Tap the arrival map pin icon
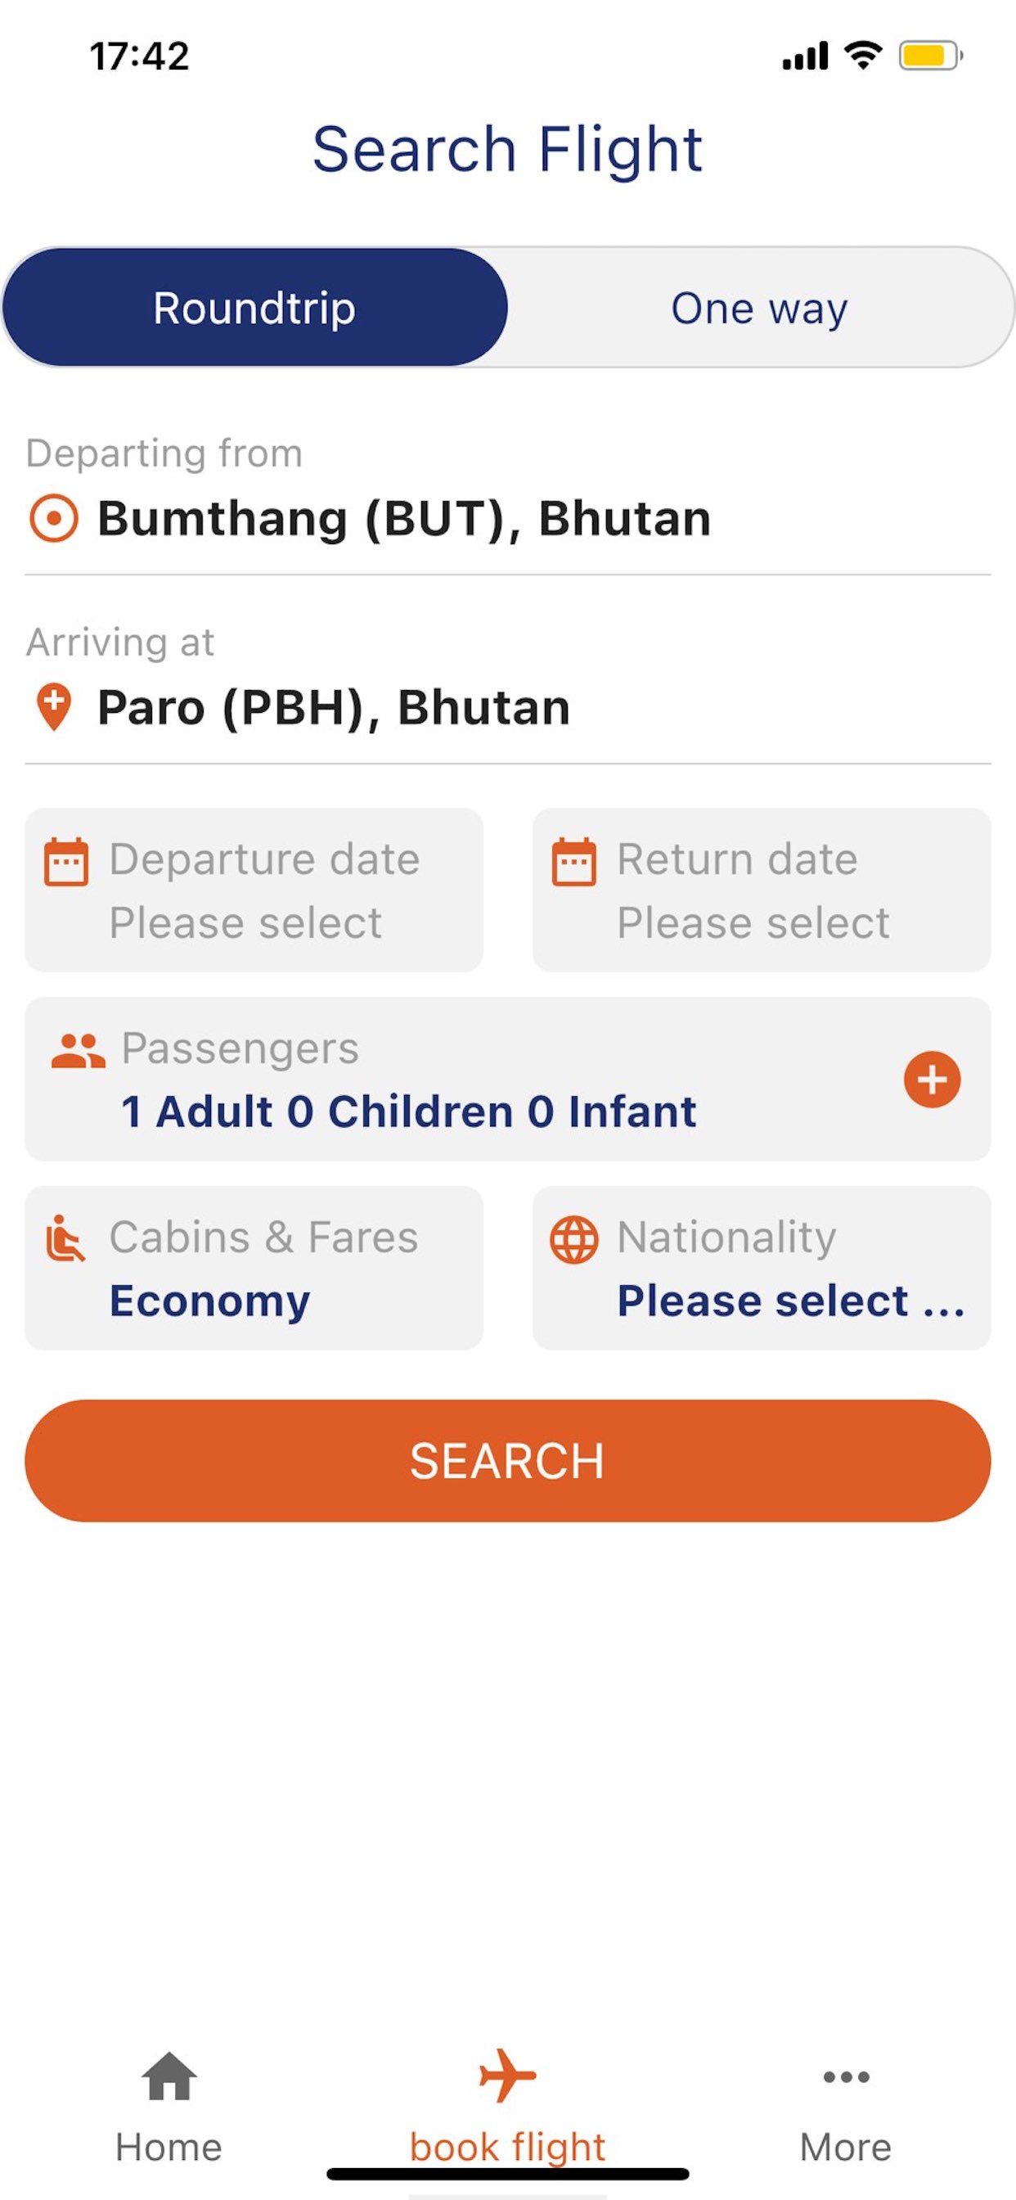Viewport: 1016px width, 2200px height. click(x=54, y=707)
